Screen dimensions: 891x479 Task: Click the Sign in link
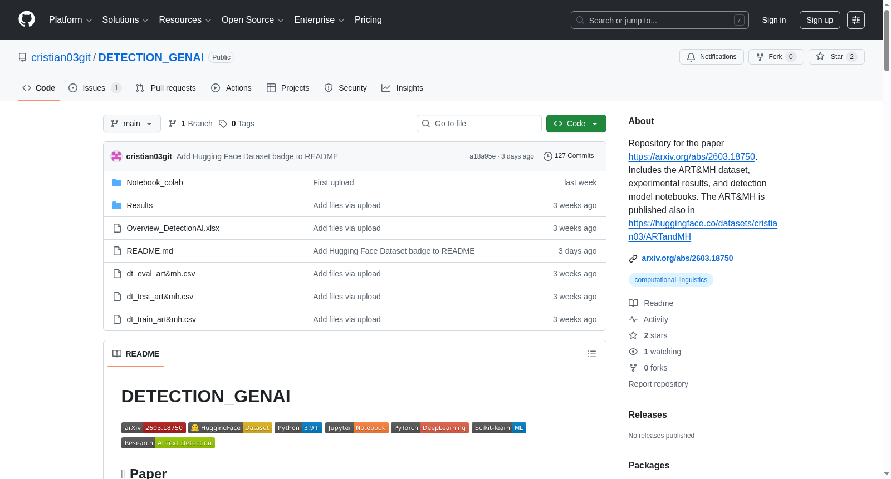(x=774, y=20)
